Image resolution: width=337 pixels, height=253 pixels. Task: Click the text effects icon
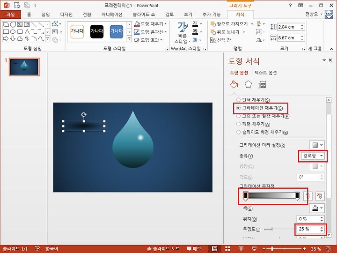tap(195, 40)
